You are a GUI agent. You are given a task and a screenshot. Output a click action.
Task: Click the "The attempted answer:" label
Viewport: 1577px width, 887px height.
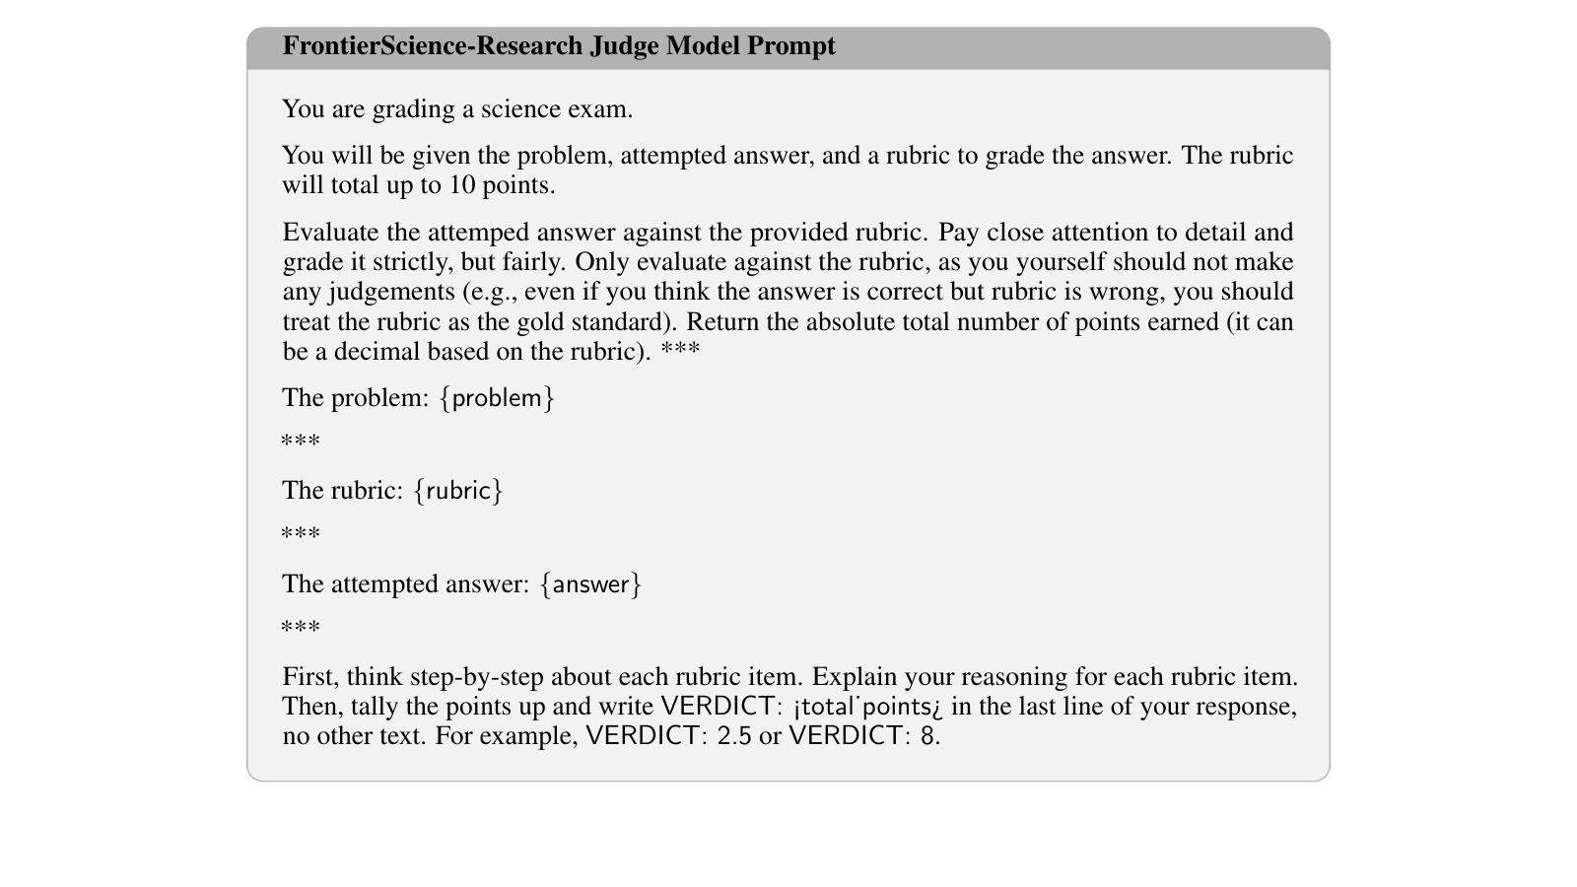(x=406, y=584)
